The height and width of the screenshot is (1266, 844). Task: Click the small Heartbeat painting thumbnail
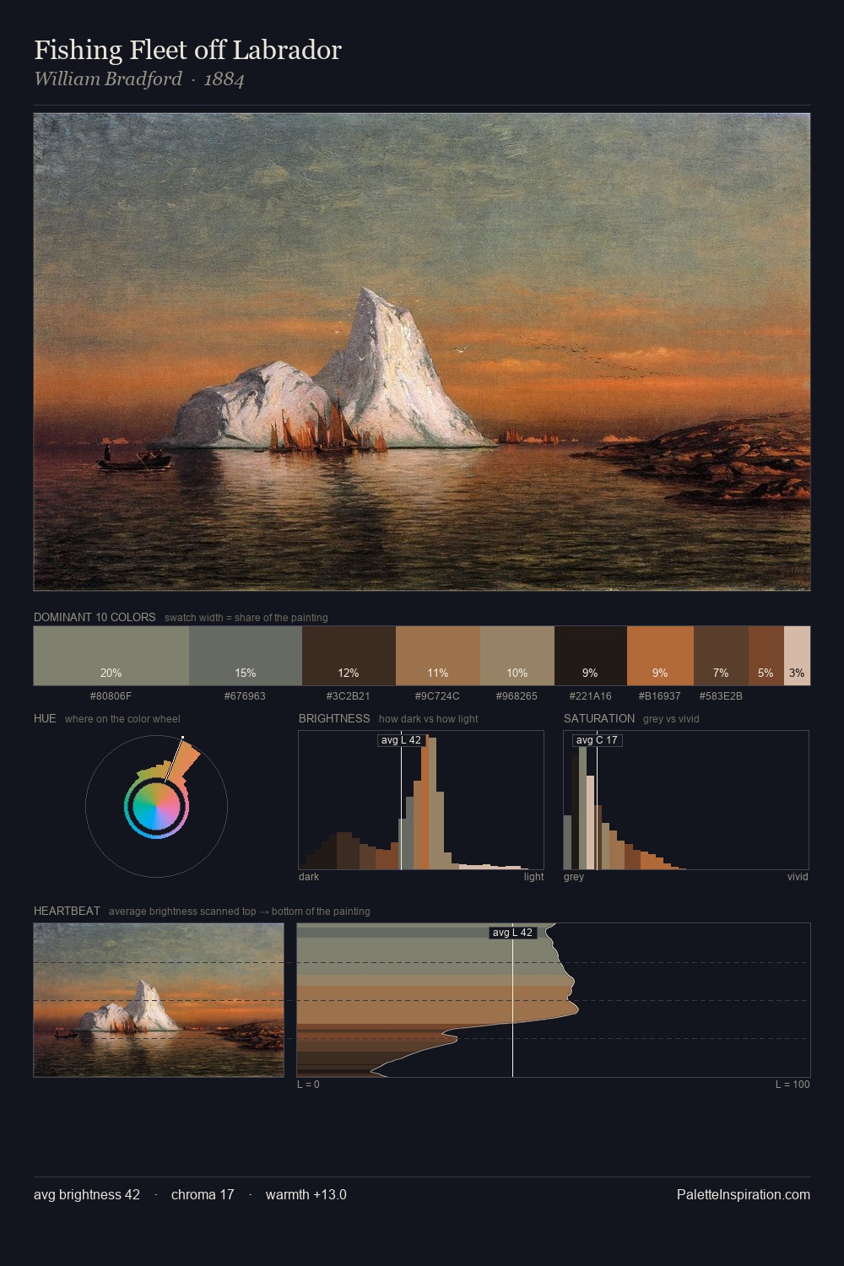159,1000
